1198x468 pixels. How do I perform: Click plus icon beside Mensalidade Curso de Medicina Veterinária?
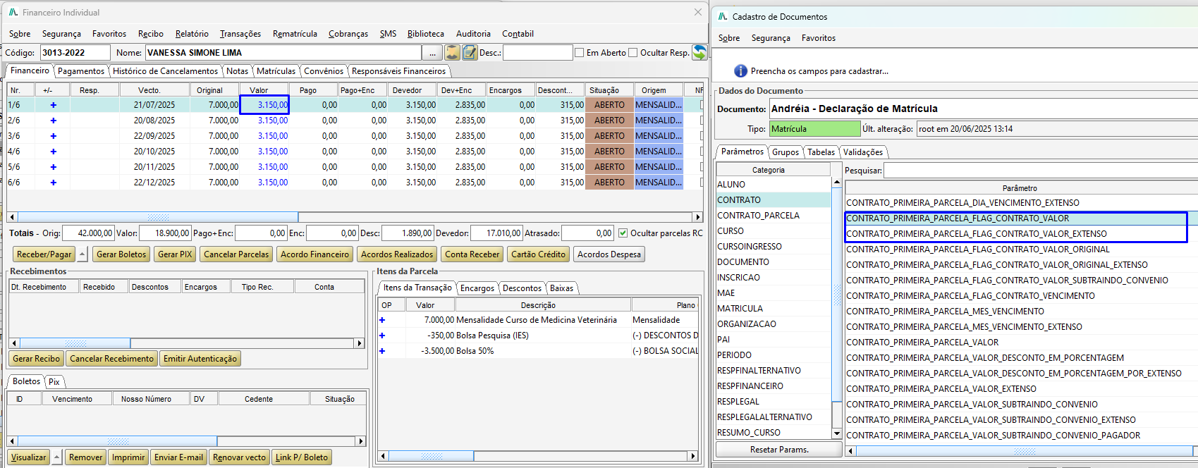tap(382, 320)
